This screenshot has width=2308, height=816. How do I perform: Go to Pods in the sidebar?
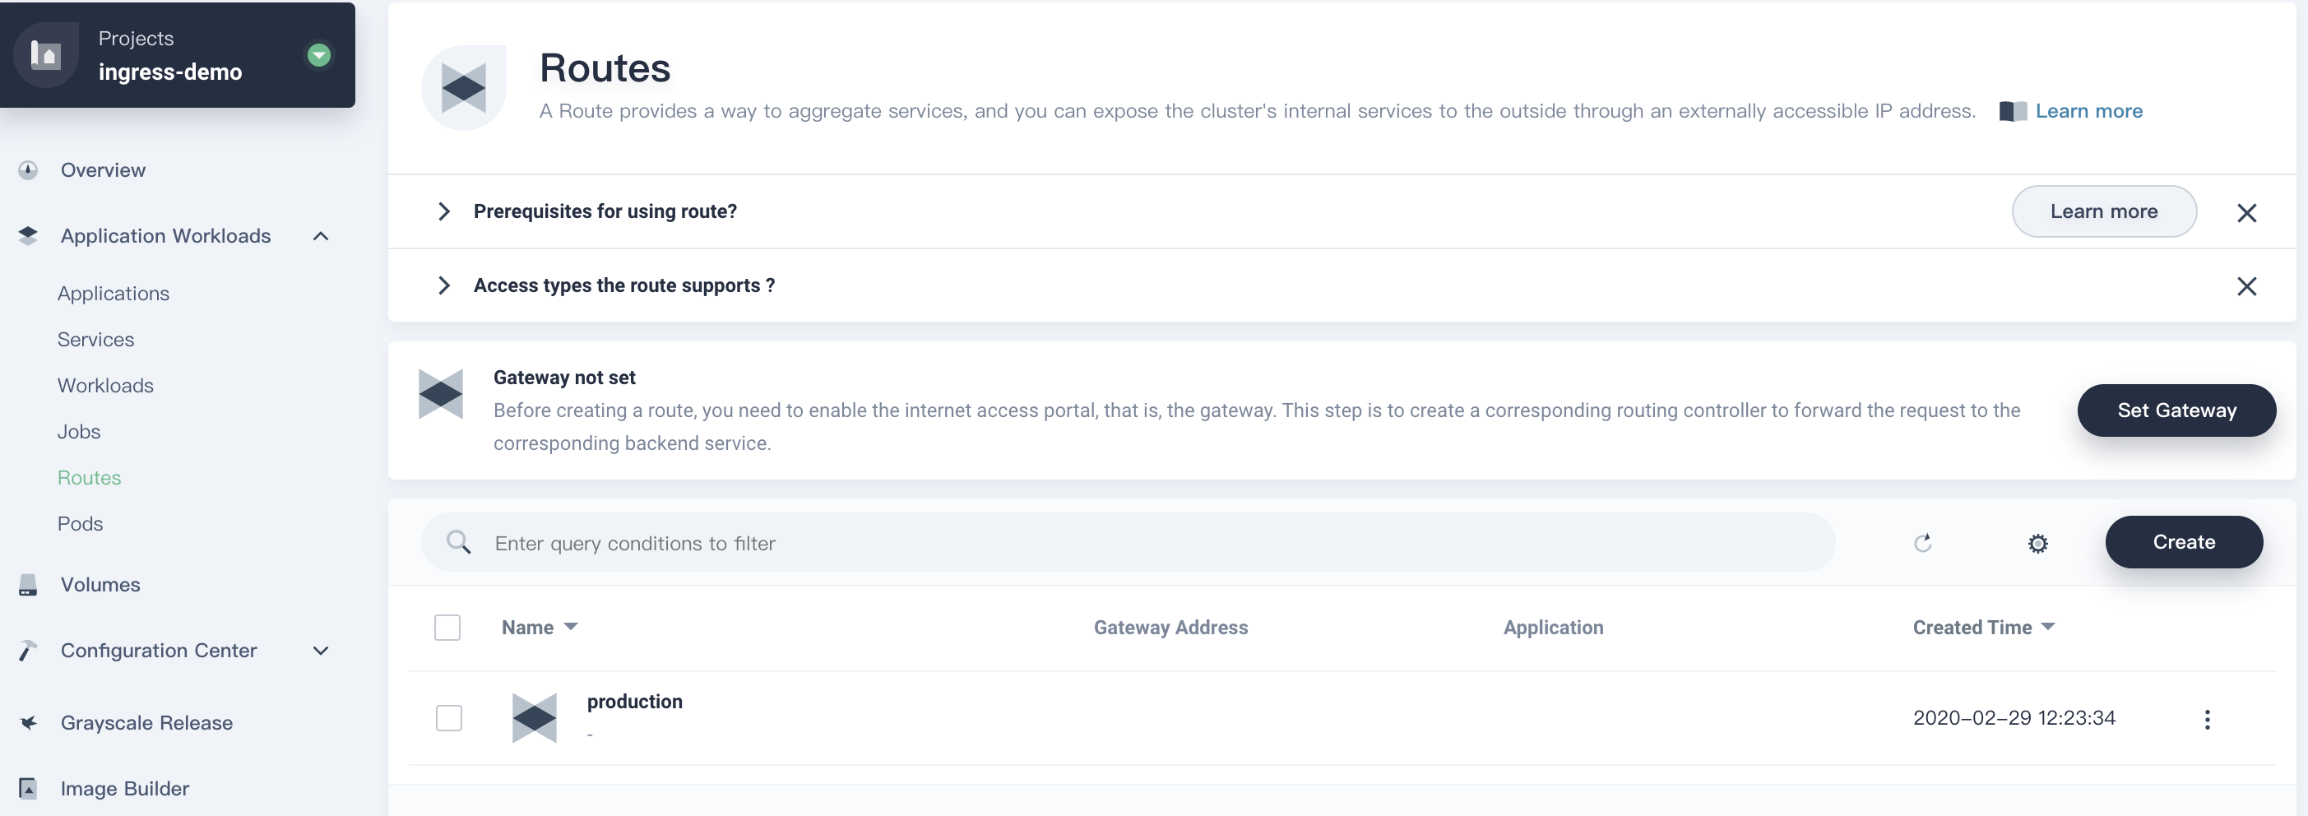click(x=80, y=524)
